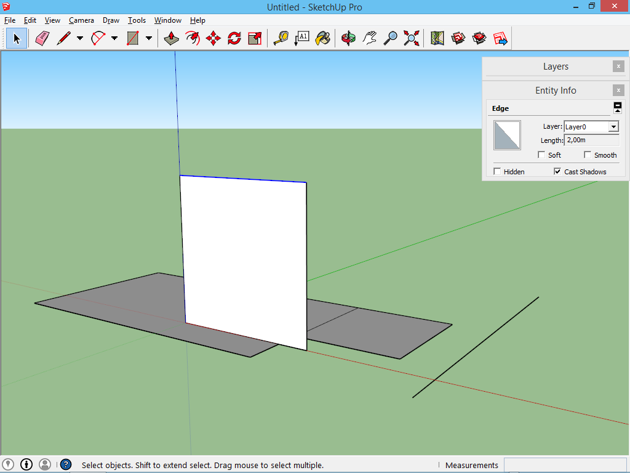Open the Arc tool dropdown arrow

114,39
